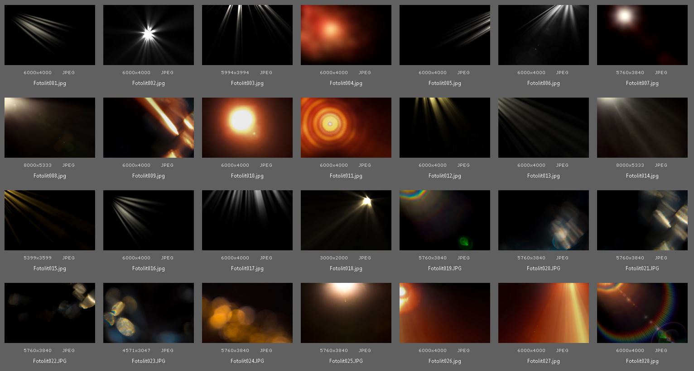Select the red nebula image Fotolit004.jpg
694x371 pixels.
click(x=346, y=35)
